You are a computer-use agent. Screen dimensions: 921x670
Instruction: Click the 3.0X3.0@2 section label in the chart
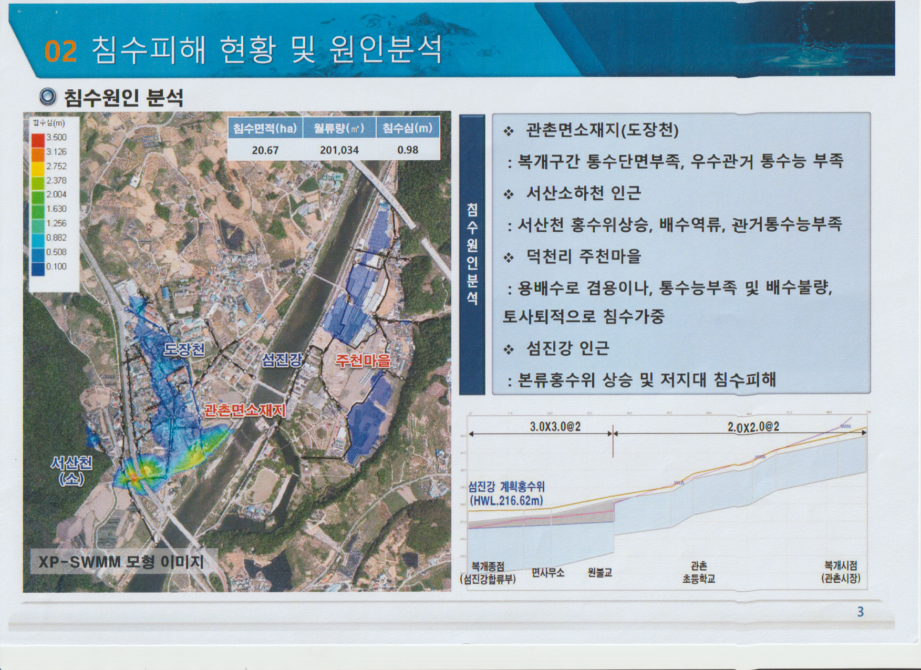(555, 426)
